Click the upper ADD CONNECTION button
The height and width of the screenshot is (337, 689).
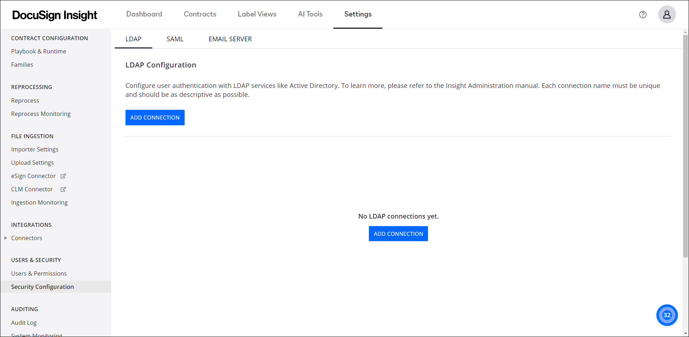(x=155, y=117)
